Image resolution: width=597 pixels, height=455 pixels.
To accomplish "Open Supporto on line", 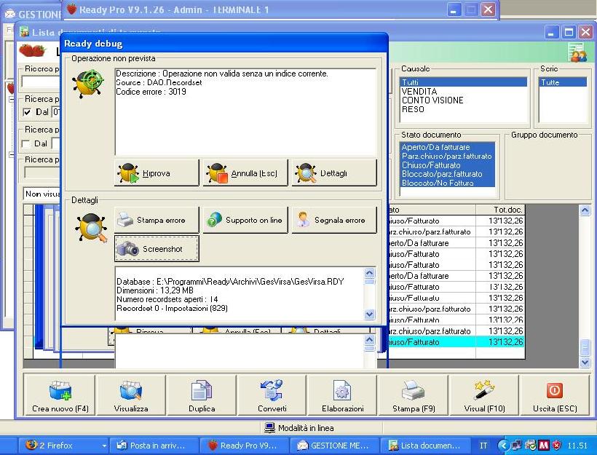I will (245, 220).
